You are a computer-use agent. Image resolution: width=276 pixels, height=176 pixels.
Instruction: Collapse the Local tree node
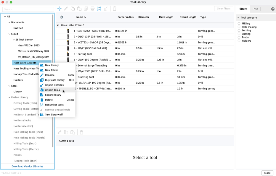pos(9,86)
